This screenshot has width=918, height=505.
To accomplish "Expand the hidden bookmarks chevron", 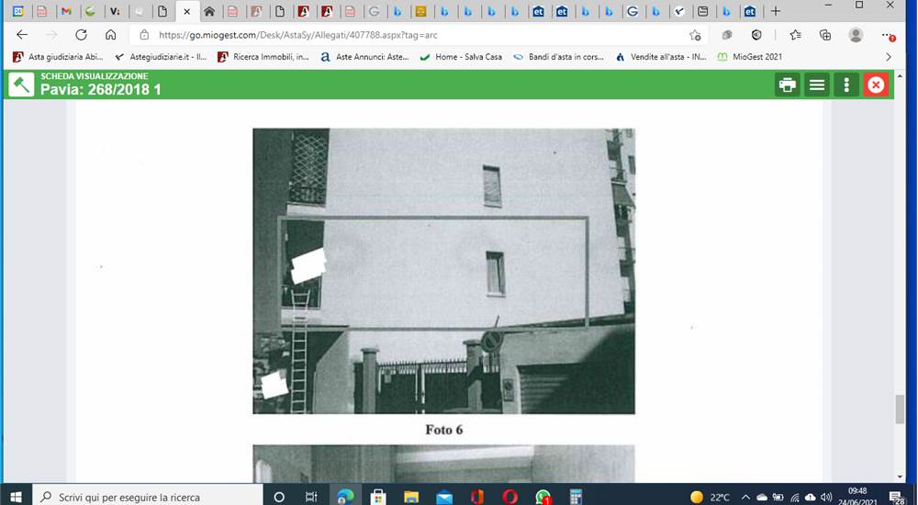I will pyautogui.click(x=888, y=57).
